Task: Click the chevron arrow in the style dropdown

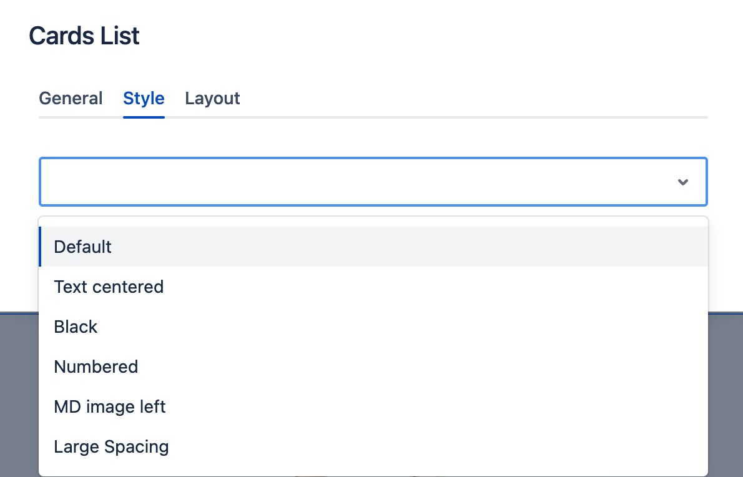Action: click(682, 182)
